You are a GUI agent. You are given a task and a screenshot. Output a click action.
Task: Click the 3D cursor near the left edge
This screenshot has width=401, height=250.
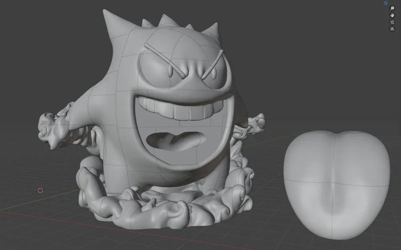tap(40, 190)
